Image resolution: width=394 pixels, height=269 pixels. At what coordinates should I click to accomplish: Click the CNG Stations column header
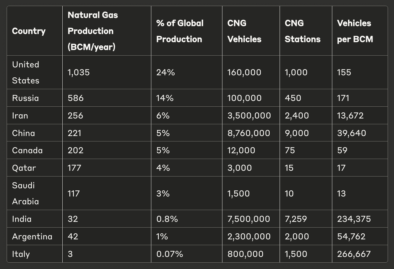302,31
